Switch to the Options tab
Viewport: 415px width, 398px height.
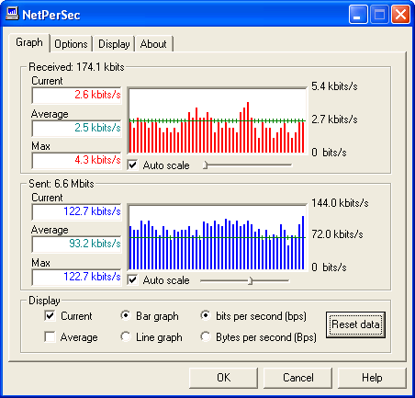(71, 44)
